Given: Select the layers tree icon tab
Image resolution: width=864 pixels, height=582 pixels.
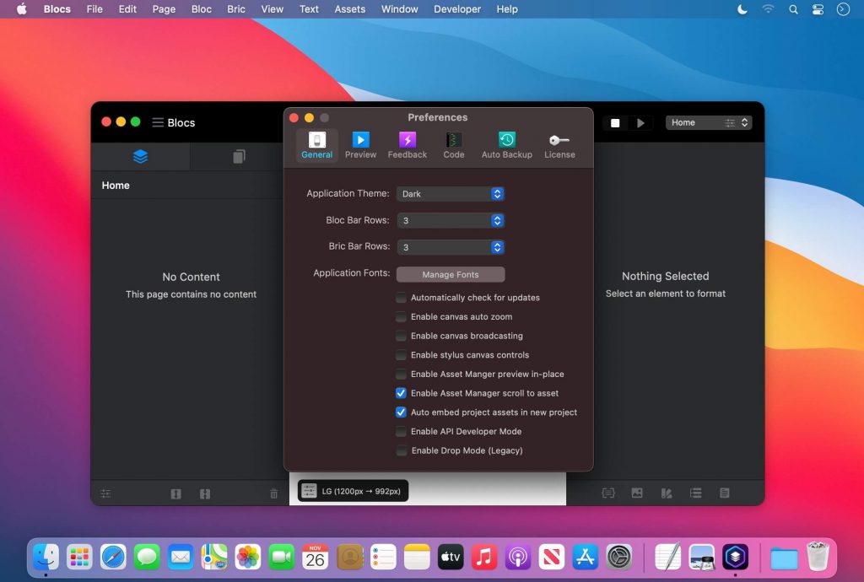Looking at the screenshot, I should click(x=140, y=157).
